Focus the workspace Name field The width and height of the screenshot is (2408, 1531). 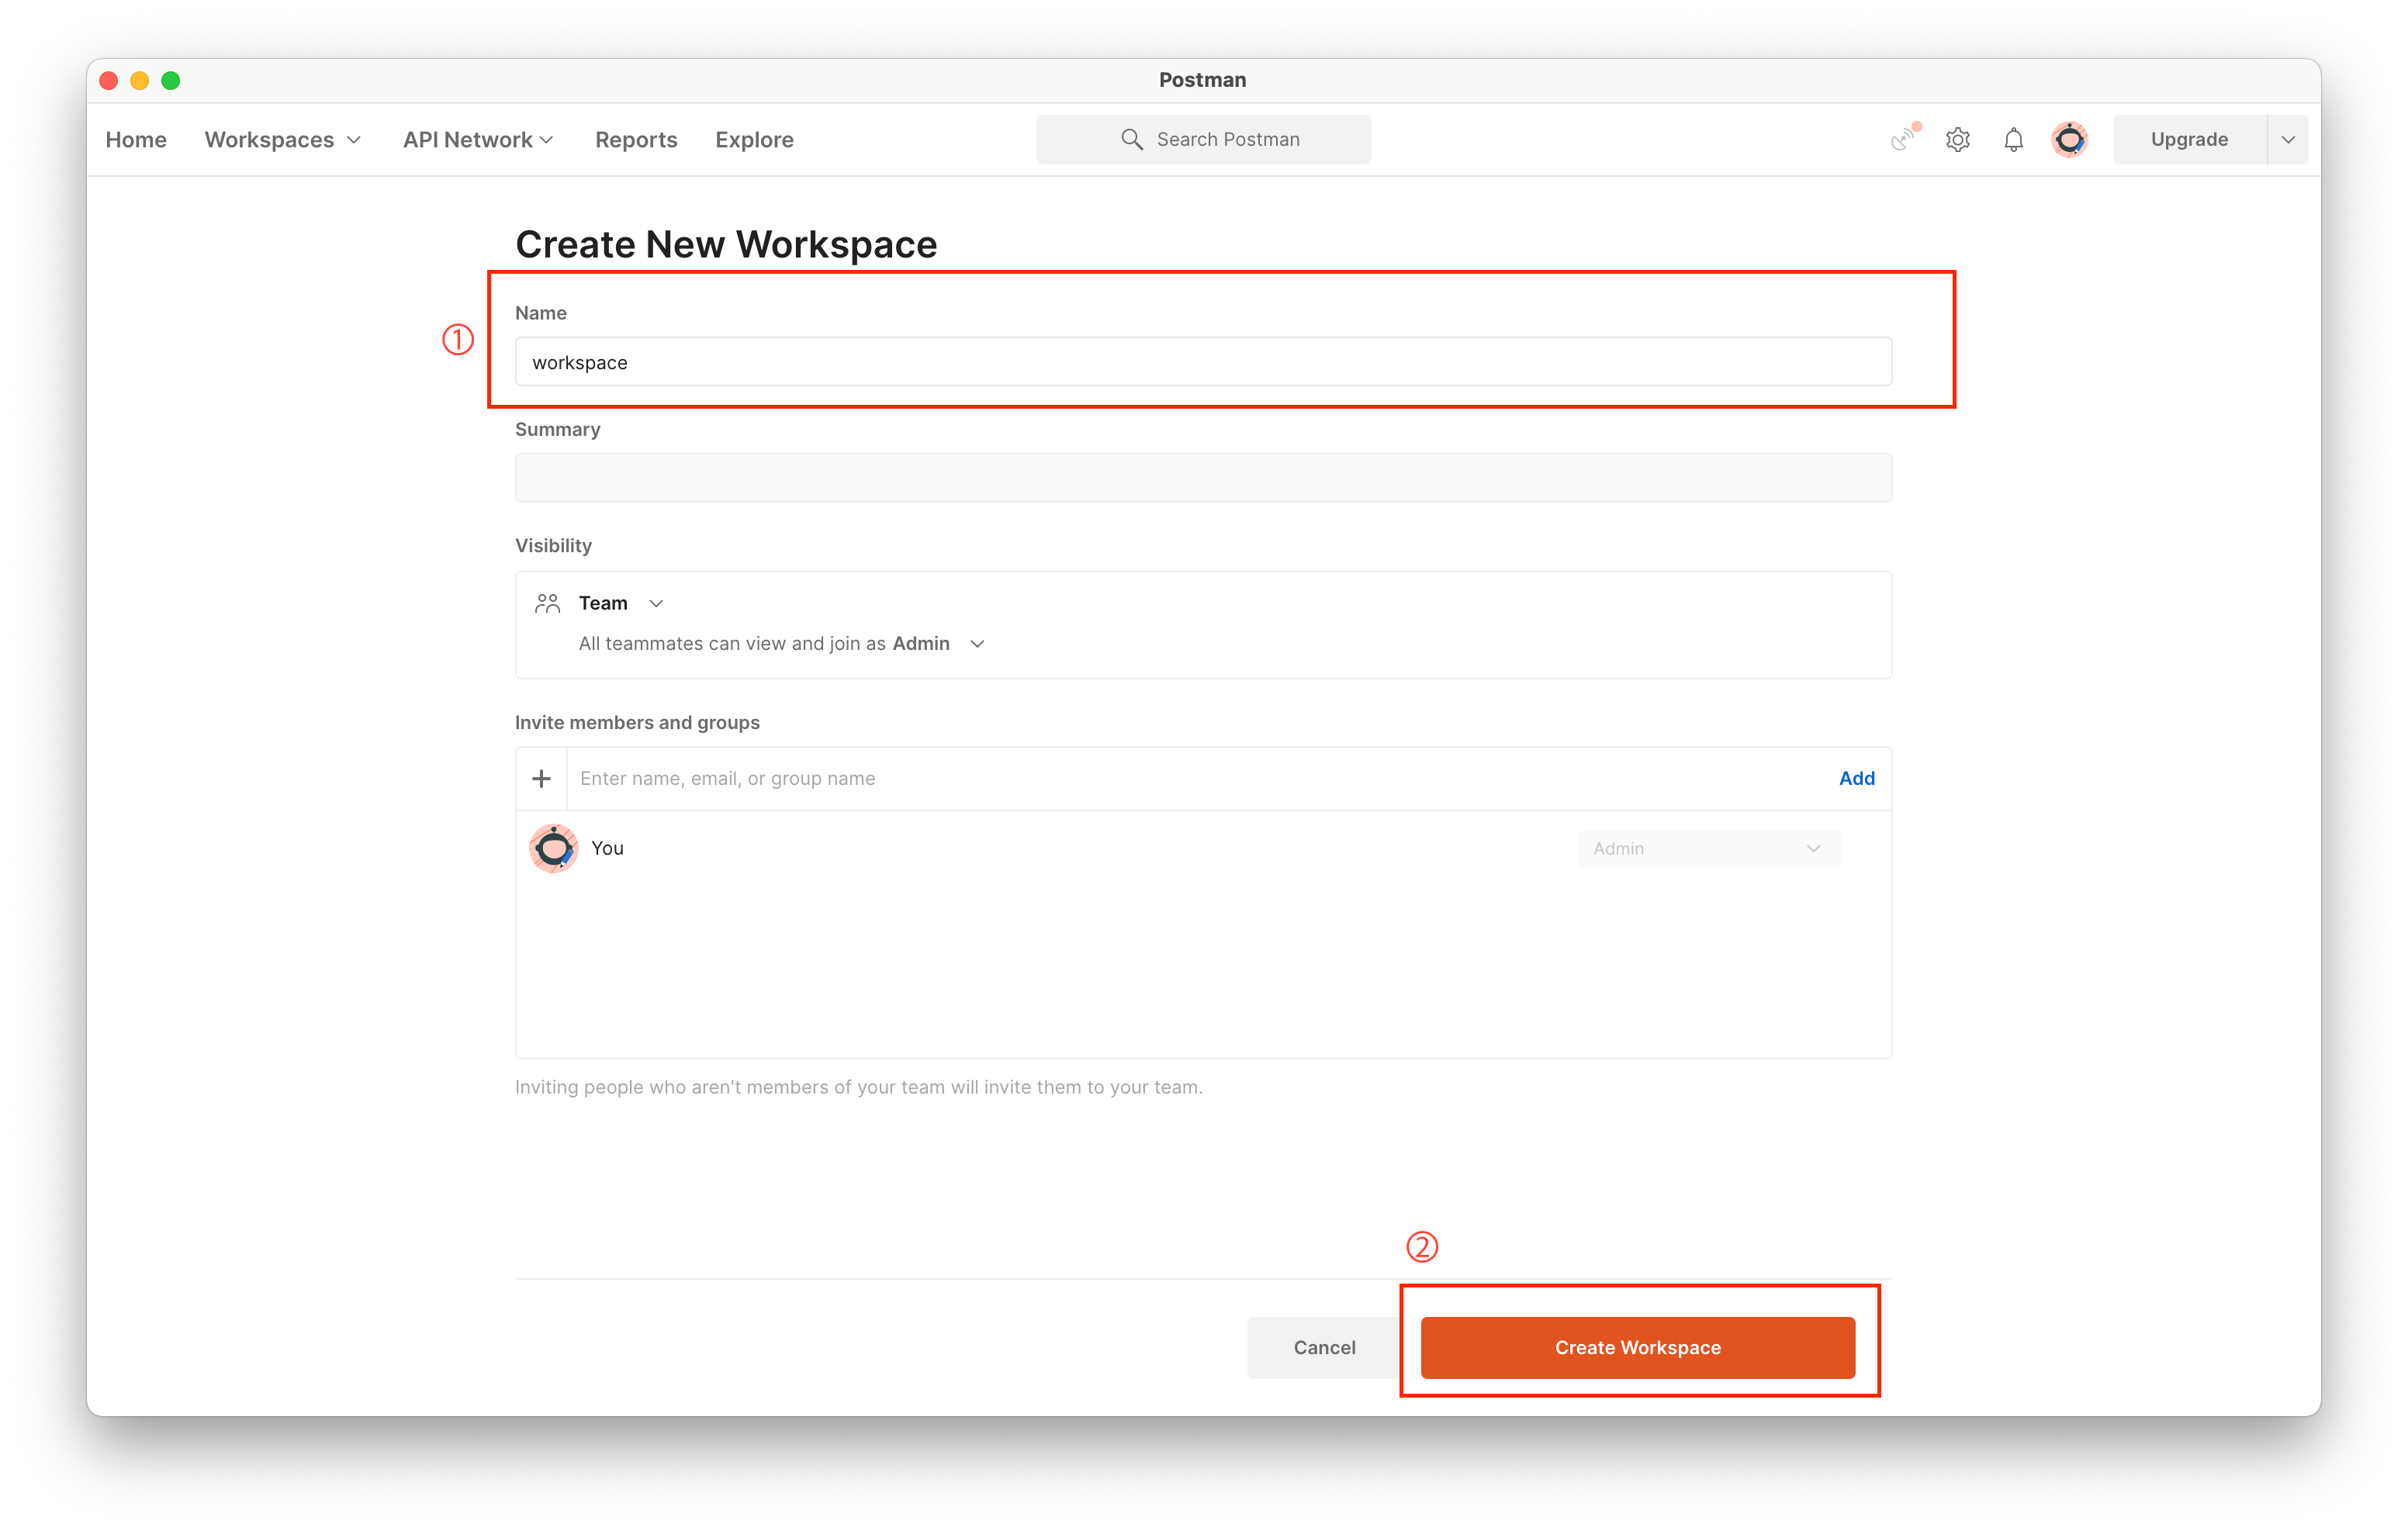point(1203,362)
